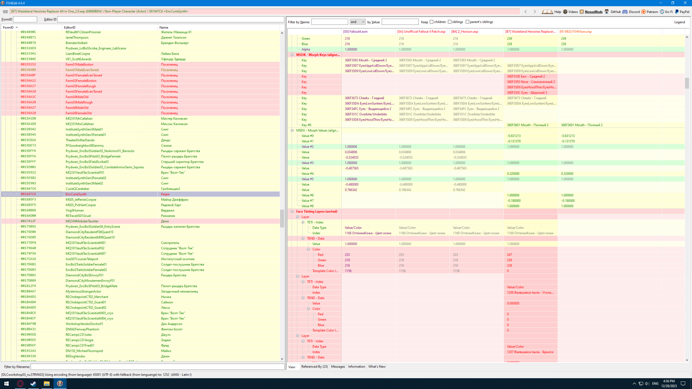692x389 pixels.
Task: Collapse the Face Tinting Layers node
Action: tap(292, 211)
